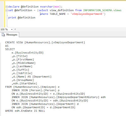Click the 'max' keyword in parentheses
Viewport: 126px width, 116px height.
[57, 7]
